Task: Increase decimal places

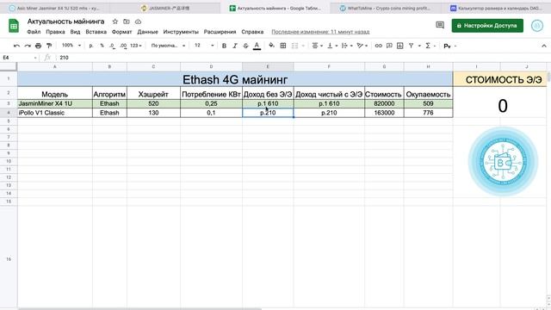Action: click(x=123, y=46)
